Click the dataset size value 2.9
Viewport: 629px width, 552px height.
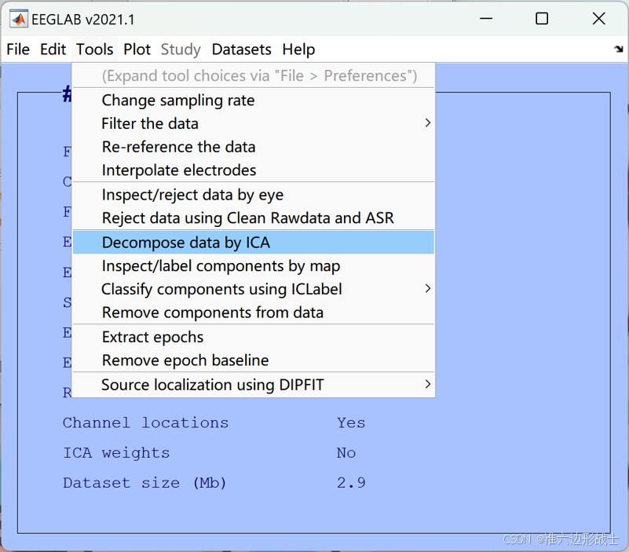351,483
